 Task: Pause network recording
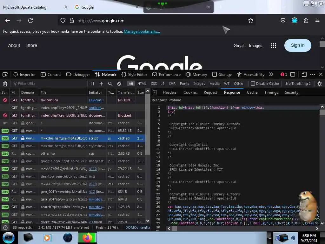92,84
